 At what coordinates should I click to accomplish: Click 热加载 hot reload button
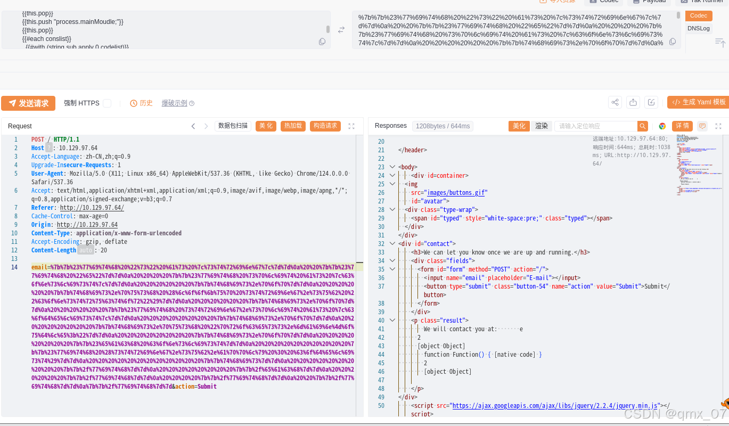293,126
